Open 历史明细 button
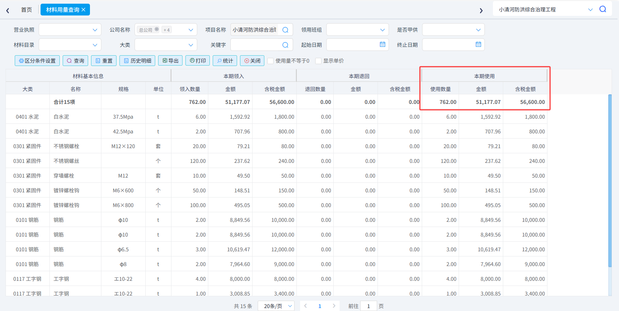The width and height of the screenshot is (619, 311). (137, 61)
